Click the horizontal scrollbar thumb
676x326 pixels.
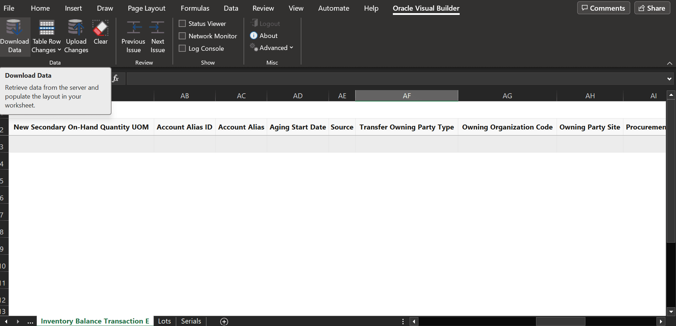coord(561,321)
